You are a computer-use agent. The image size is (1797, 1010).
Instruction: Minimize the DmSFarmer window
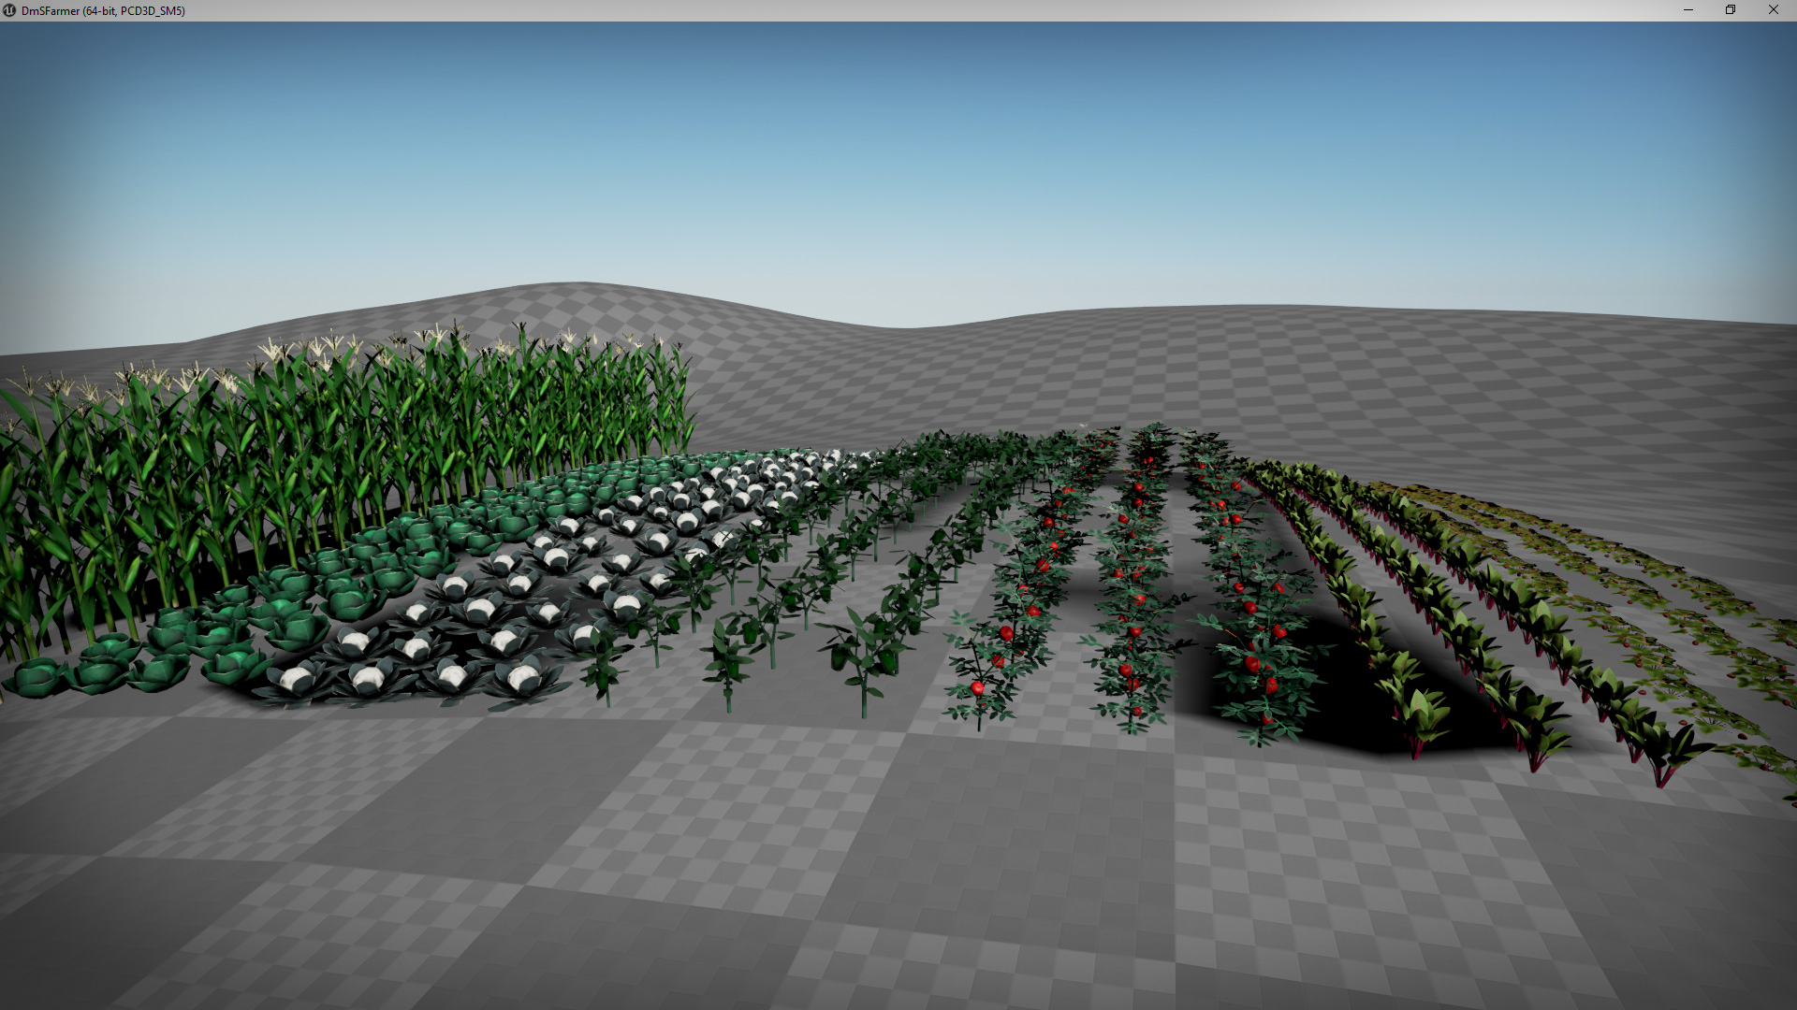[x=1688, y=10]
